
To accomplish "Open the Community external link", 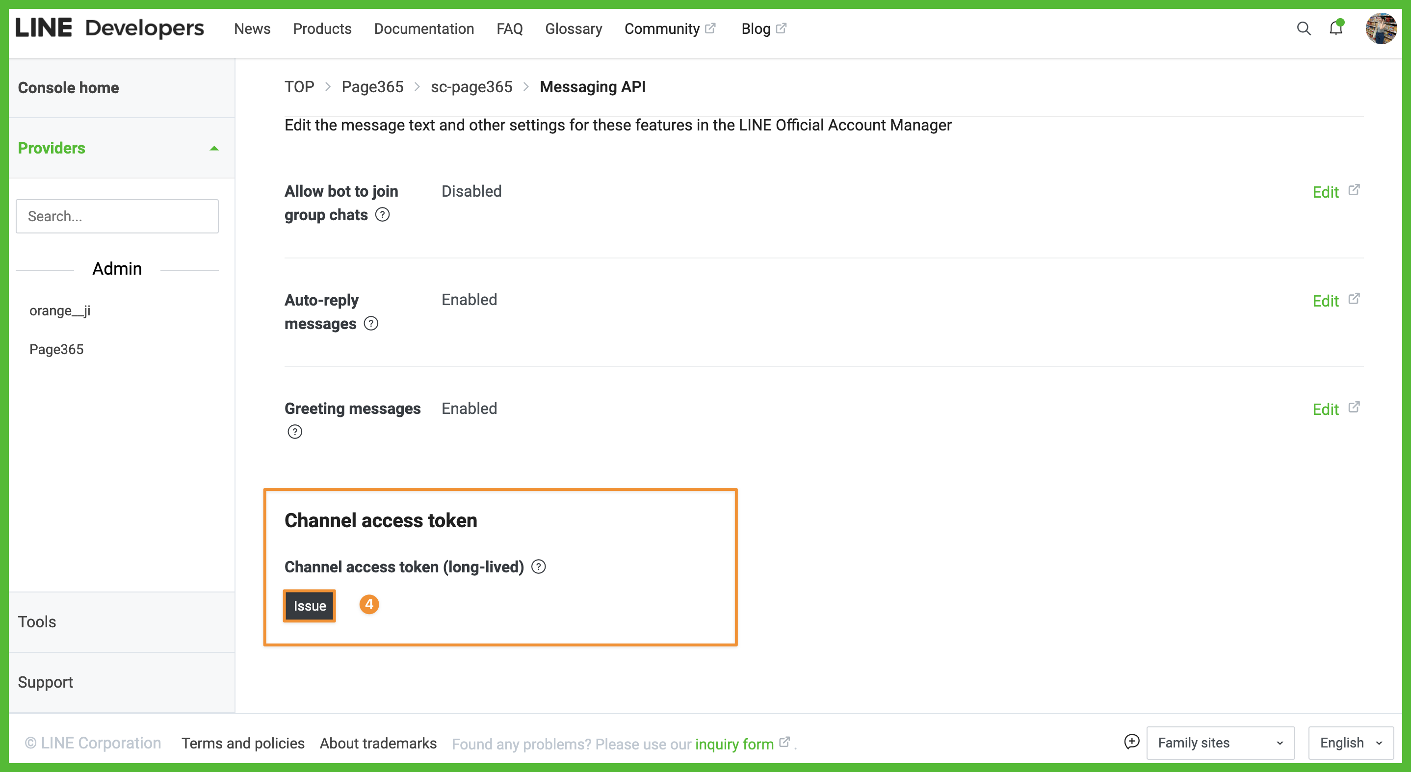I will click(670, 28).
